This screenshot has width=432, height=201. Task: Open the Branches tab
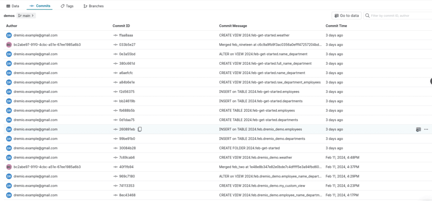coord(93,6)
